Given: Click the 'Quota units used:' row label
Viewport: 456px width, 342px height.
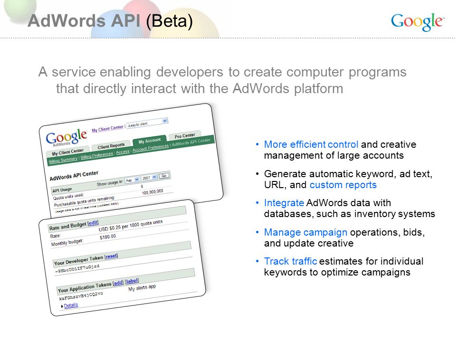Looking at the screenshot, I should click(68, 197).
